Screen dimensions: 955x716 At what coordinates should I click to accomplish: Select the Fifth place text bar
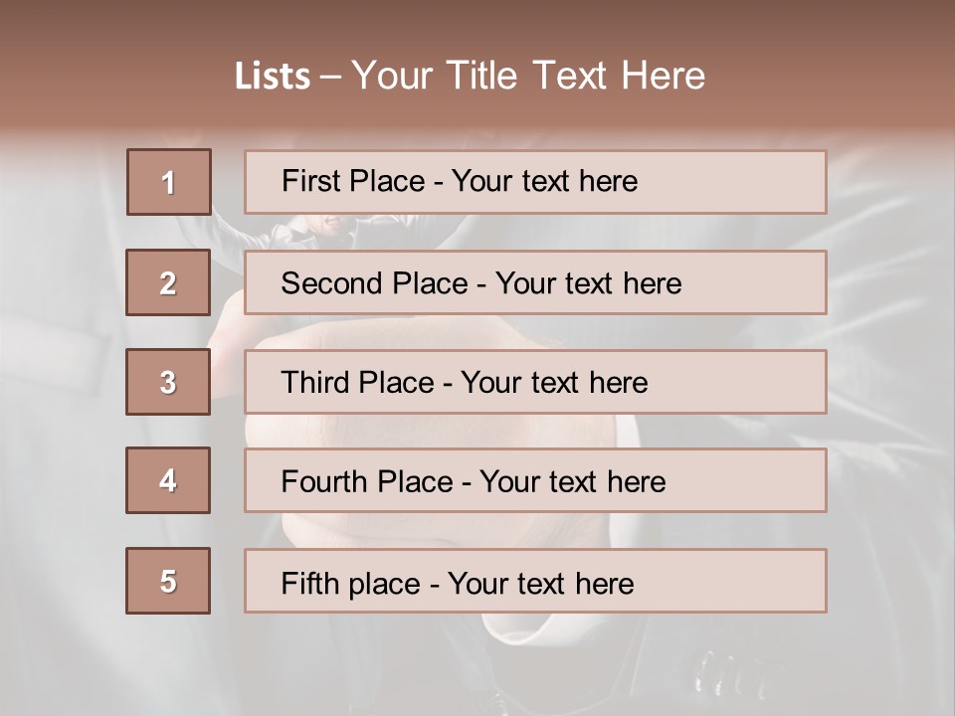(535, 581)
